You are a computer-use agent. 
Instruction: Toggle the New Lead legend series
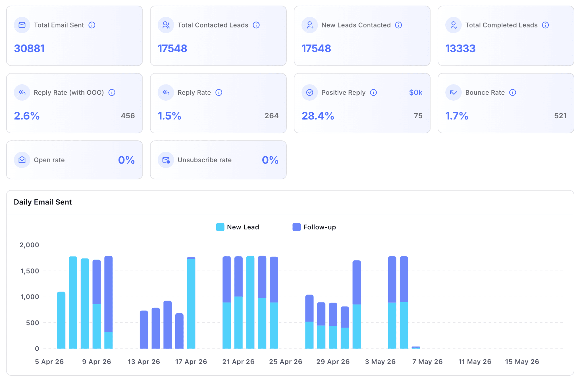coord(238,227)
